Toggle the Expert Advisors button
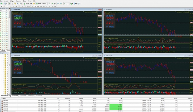 coord(41,4)
